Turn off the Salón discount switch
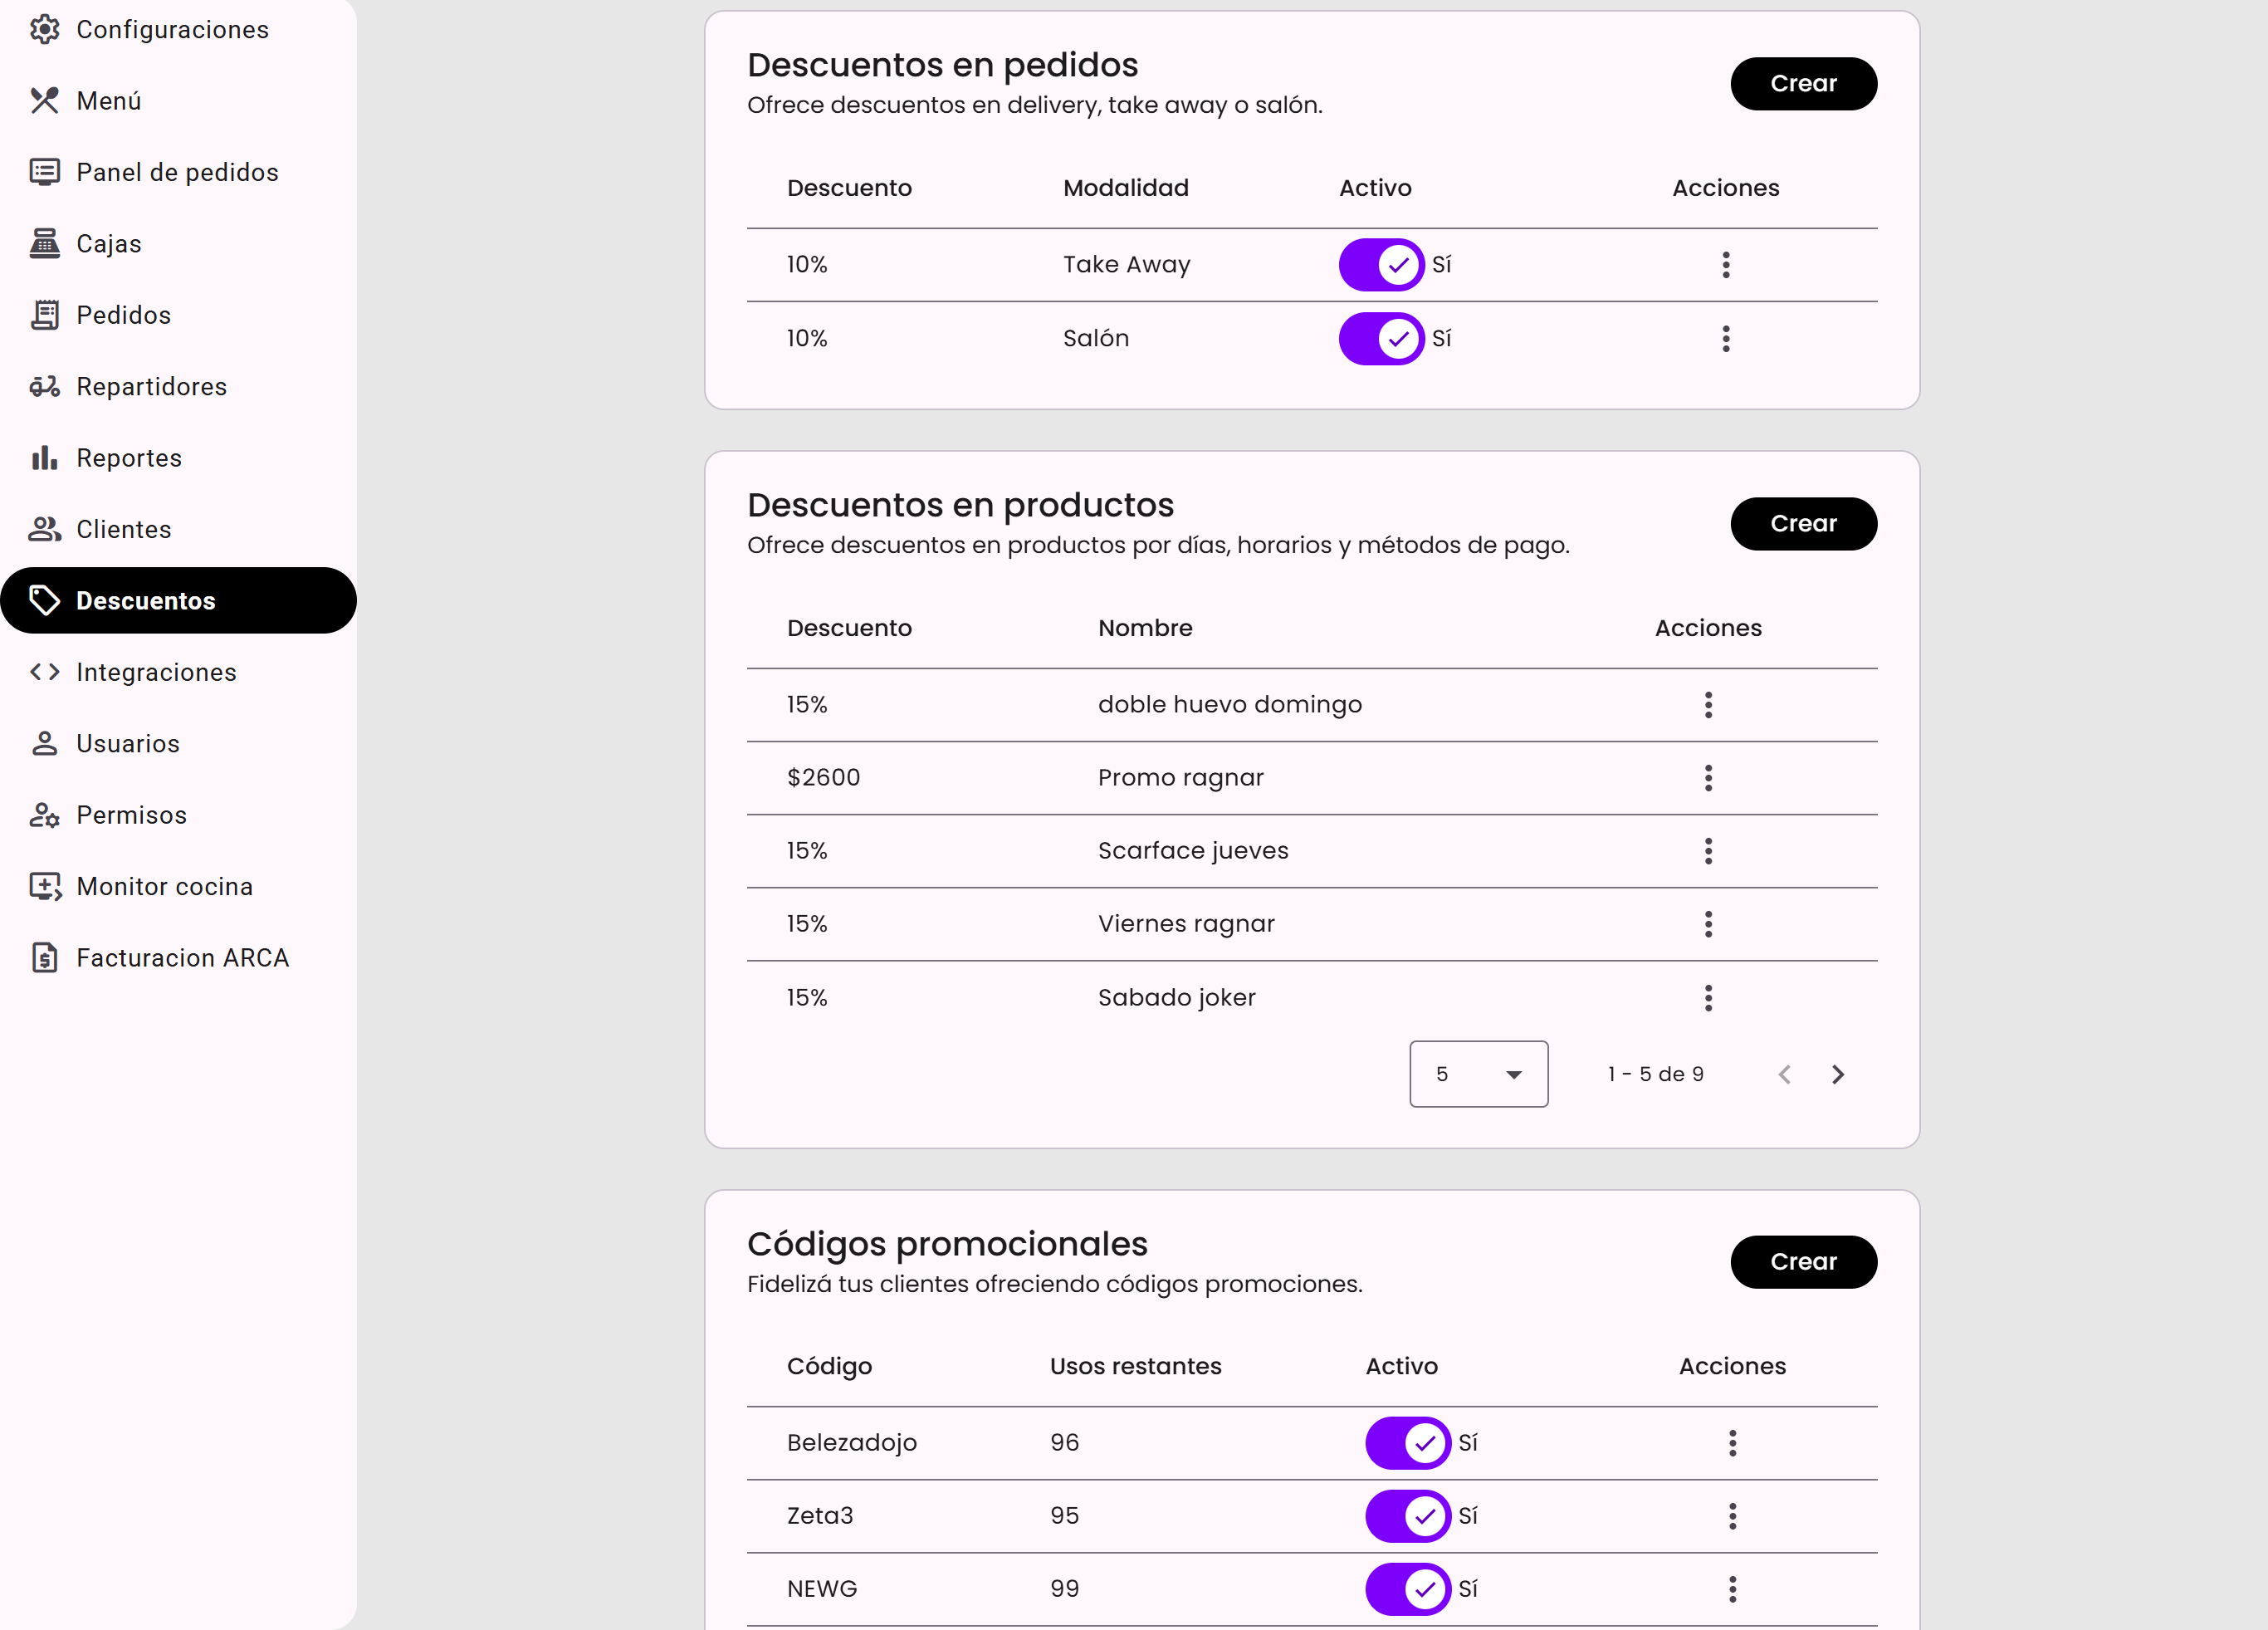This screenshot has width=2268, height=1630. (1381, 339)
